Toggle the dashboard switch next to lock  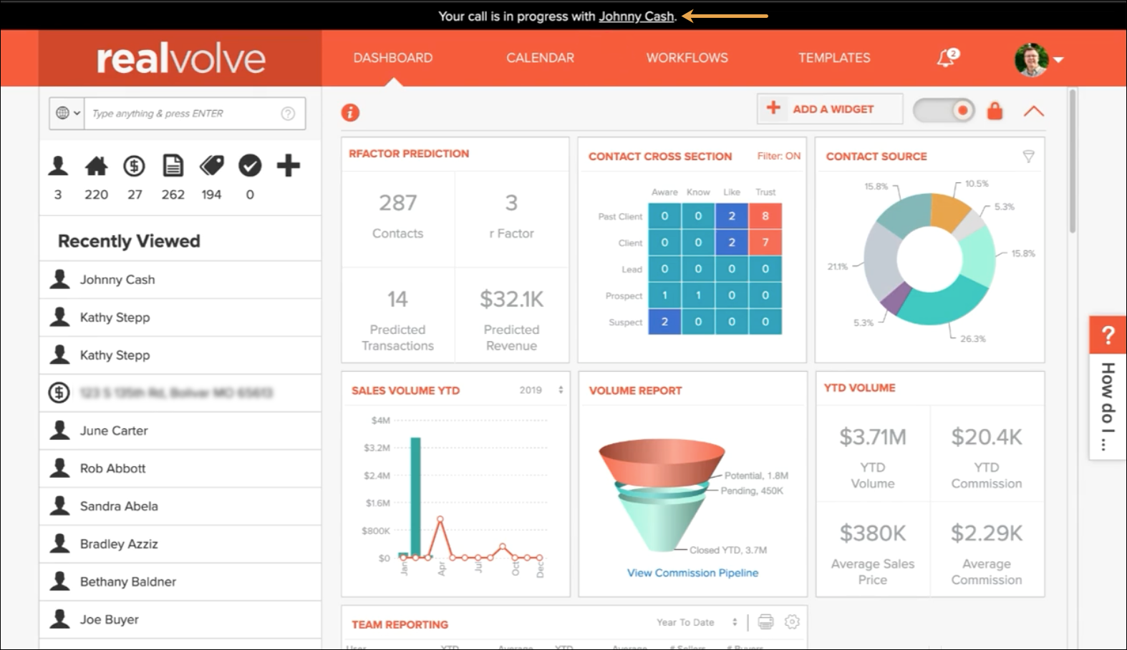pyautogui.click(x=944, y=110)
